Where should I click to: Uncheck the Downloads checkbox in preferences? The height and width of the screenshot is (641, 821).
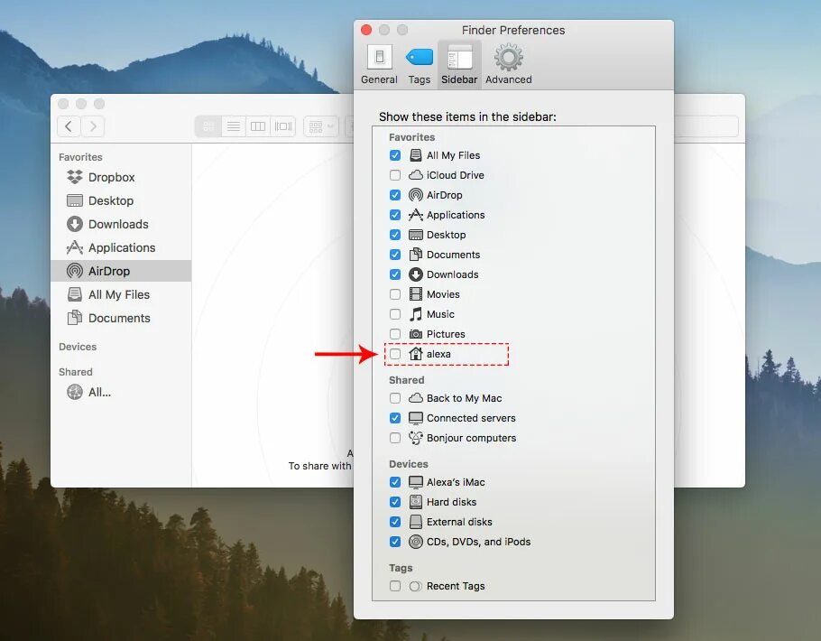[x=395, y=274]
